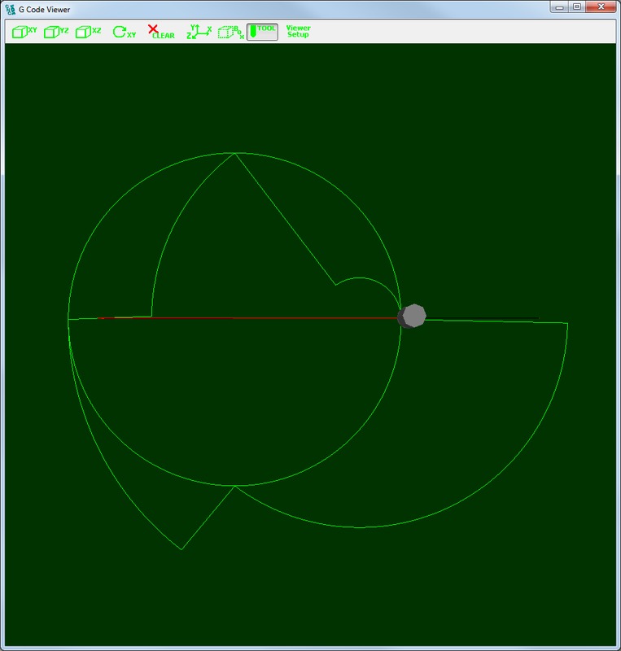Screen dimensions: 621x651
Task: Minimize the G Code Viewer window
Action: pyautogui.click(x=560, y=7)
